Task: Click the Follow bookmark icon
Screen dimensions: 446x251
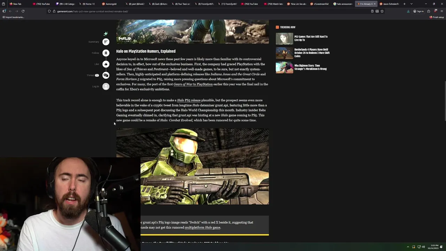Action: click(106, 53)
